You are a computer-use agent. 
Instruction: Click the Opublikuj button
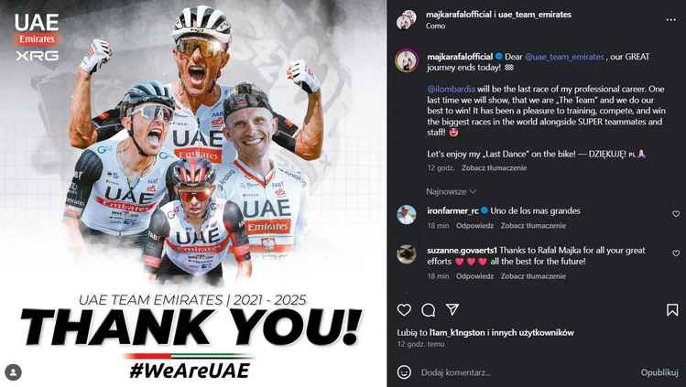pyautogui.click(x=659, y=372)
